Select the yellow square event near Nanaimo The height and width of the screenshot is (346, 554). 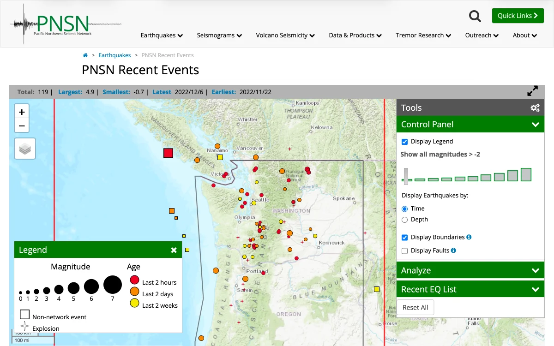[220, 157]
